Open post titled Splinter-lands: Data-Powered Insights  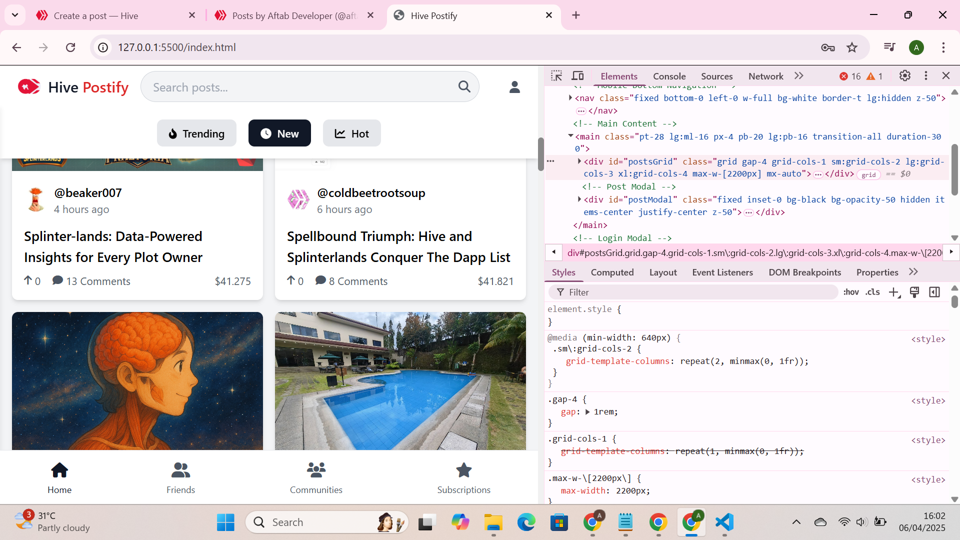click(113, 247)
